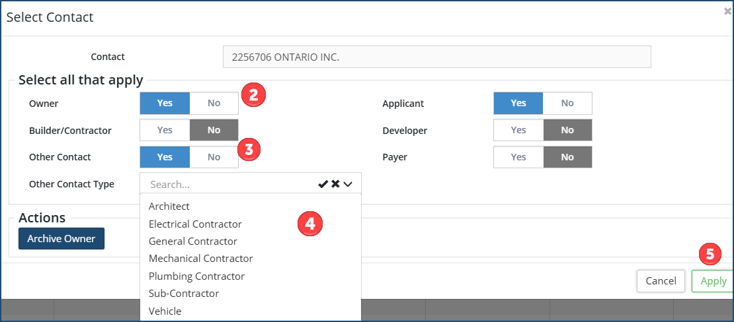
Task: Set Builder/Contractor toggle to Yes
Action: [x=165, y=130]
